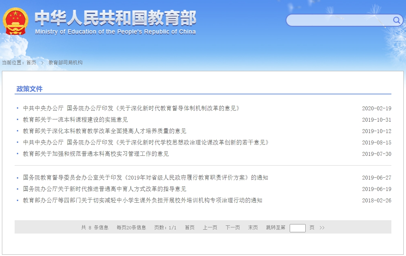Image resolution: width=406 pixels, height=256 pixels.
Task: Jump to last page via 末页
Action: pyautogui.click(x=253, y=228)
